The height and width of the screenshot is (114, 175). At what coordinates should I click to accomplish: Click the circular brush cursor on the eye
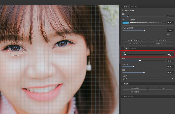pos(16,48)
